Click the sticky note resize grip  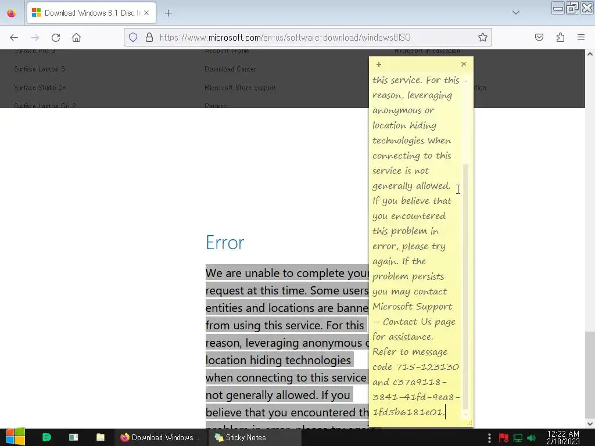tap(470, 423)
